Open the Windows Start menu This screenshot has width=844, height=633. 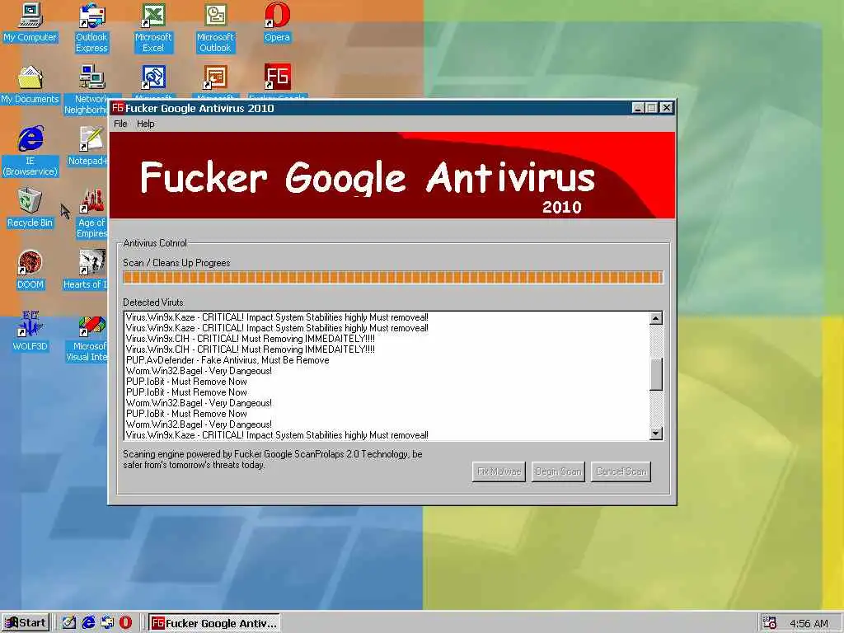point(26,623)
